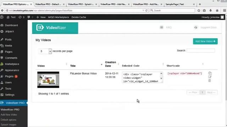Open the New content menu
Image resolution: width=227 pixels, height=127 pixels.
(41, 17)
